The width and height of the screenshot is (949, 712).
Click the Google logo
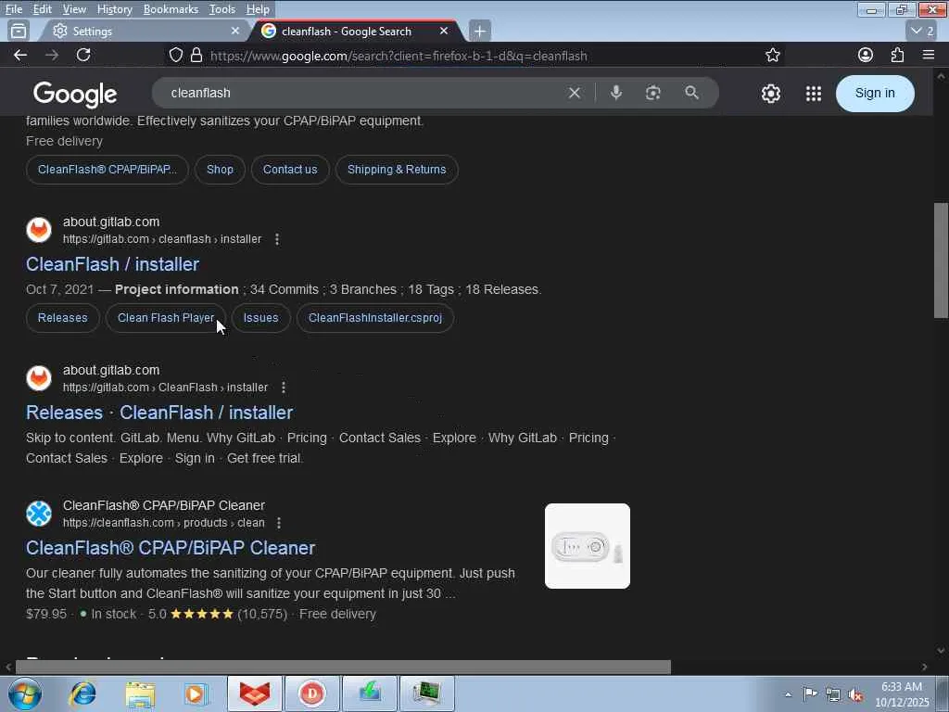coord(75,94)
